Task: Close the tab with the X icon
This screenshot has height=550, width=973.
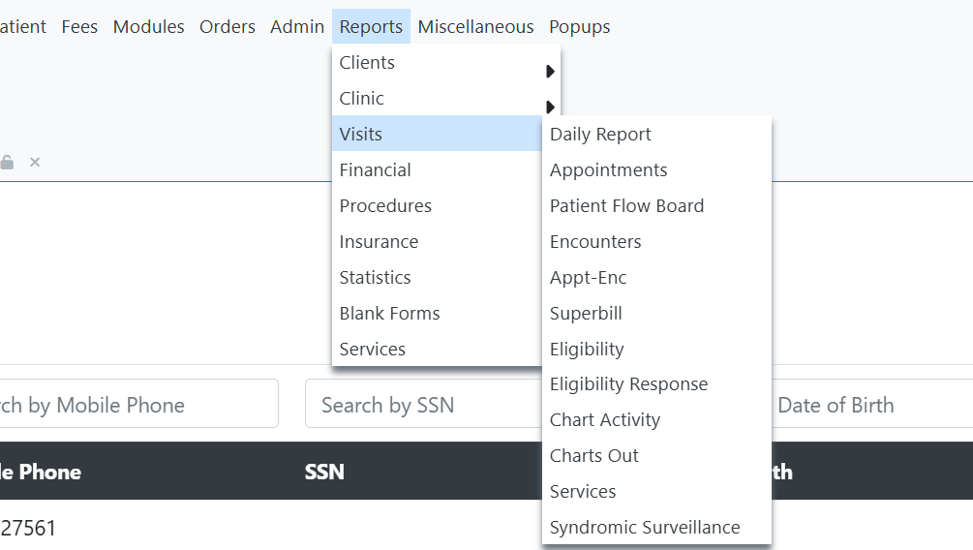Action: coord(35,163)
